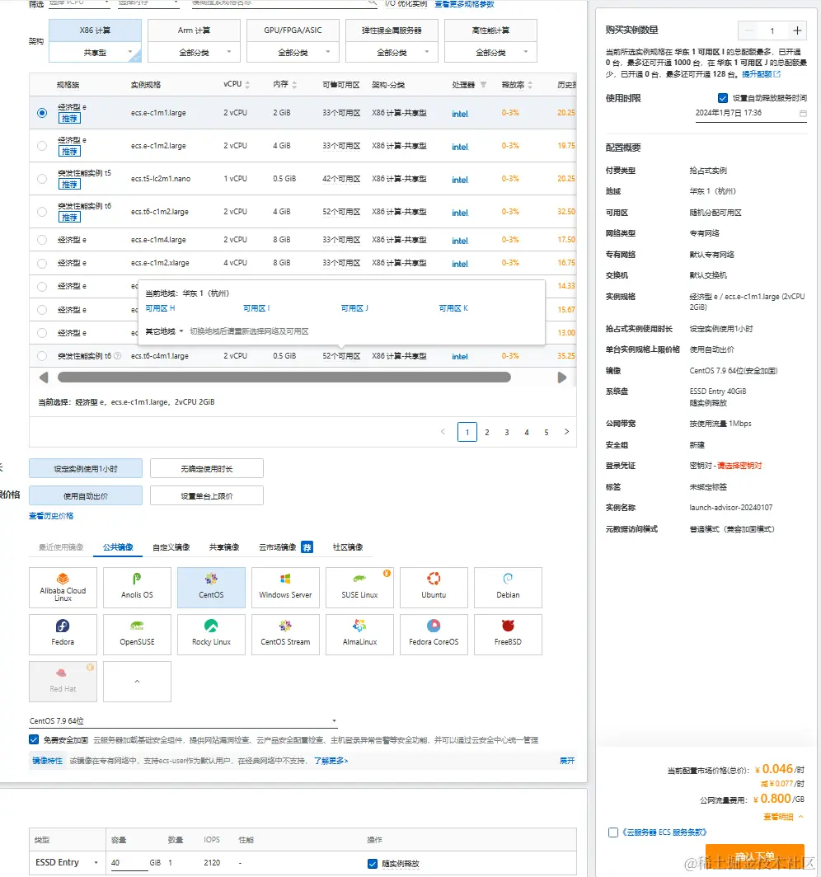Increase instance quantity with plus button
The height and width of the screenshot is (877, 821).
tap(797, 30)
